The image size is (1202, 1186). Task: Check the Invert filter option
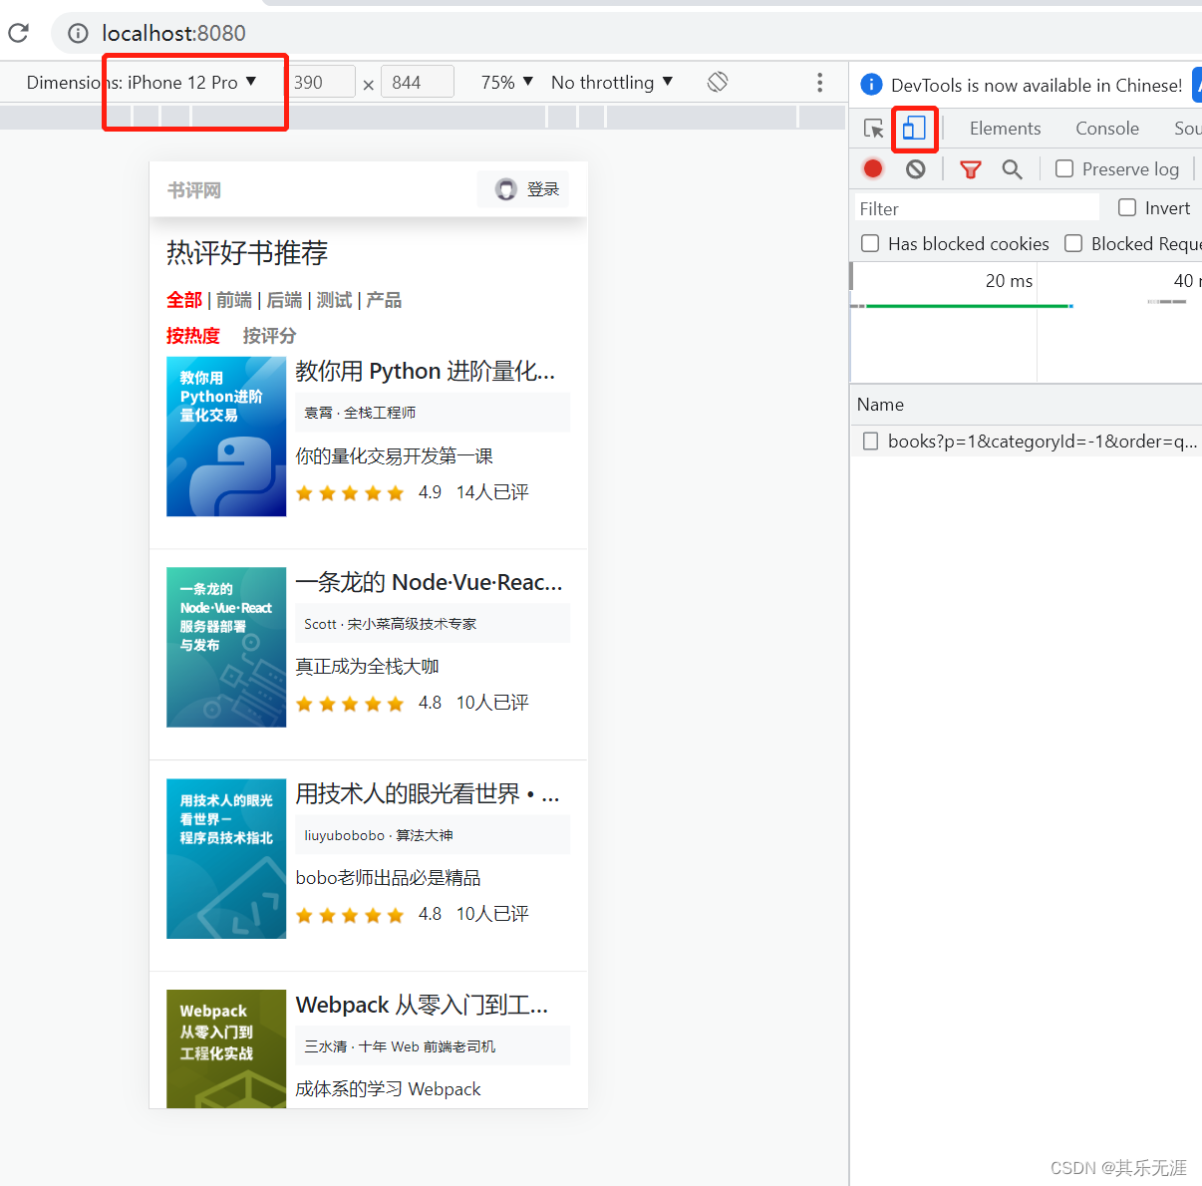click(x=1127, y=207)
